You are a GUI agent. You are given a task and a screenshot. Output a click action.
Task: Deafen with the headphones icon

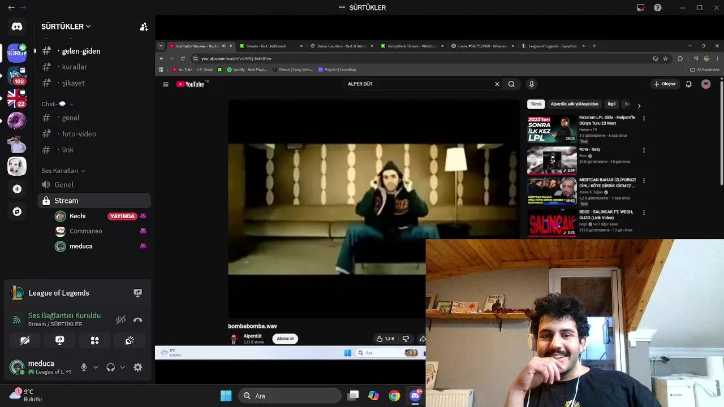[x=110, y=367]
